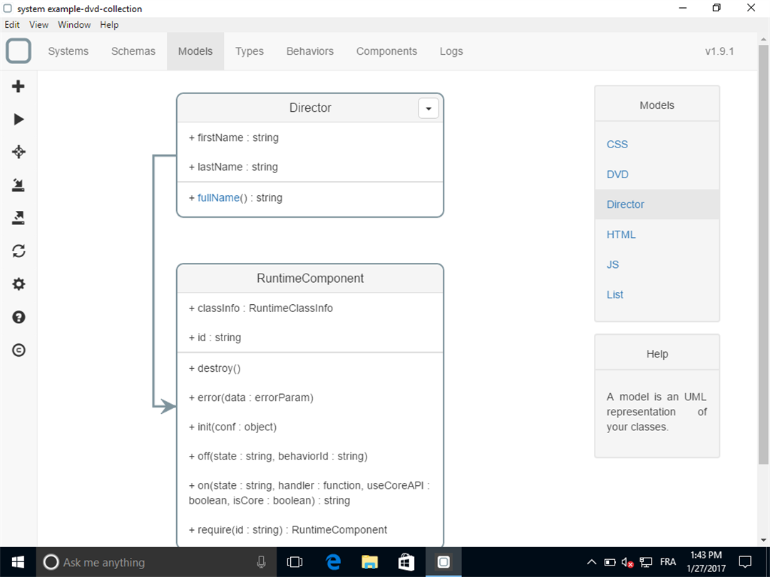Open the fullName() method link
The image size is (770, 577).
tap(219, 198)
